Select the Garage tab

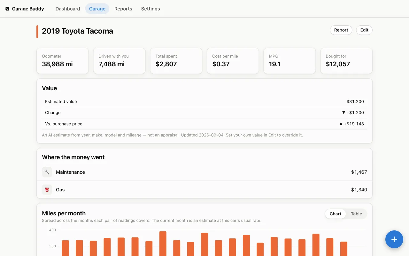point(97,9)
